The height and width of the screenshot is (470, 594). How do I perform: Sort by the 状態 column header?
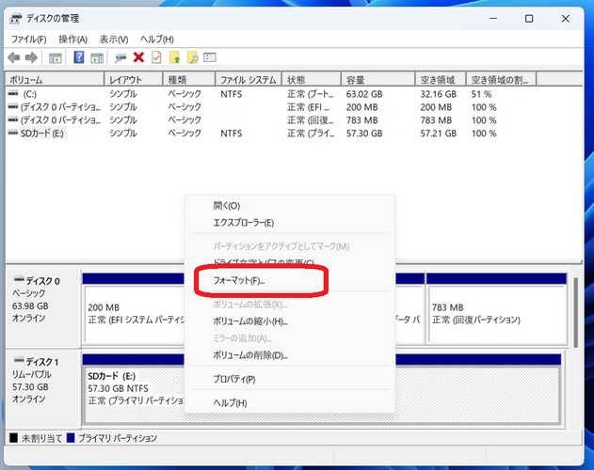point(312,80)
